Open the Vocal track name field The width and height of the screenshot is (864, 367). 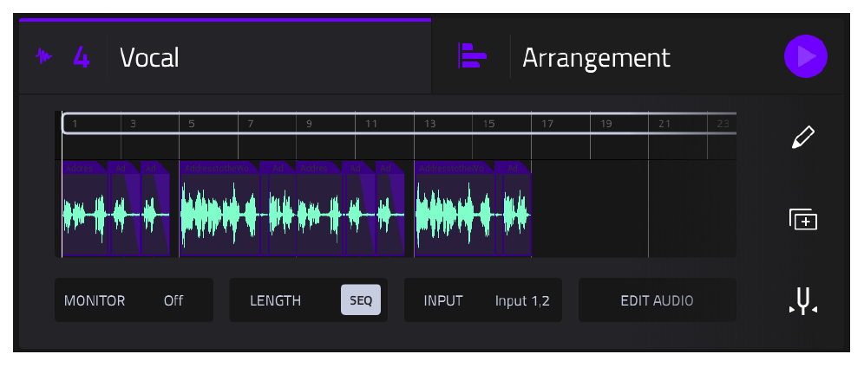[149, 58]
